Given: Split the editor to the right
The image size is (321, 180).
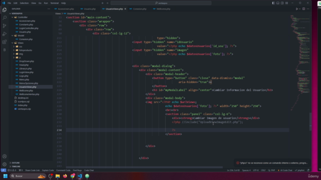Looking at the screenshot, I should point(303,9).
